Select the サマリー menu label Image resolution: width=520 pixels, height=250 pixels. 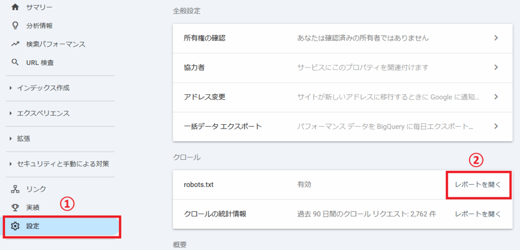pos(39,7)
